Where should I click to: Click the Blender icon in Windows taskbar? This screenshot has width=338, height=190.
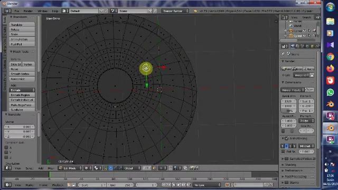click(x=330, y=104)
